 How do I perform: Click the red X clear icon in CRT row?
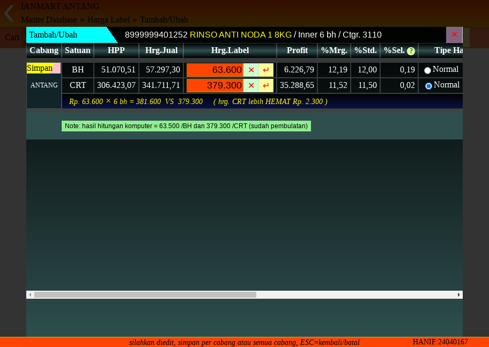pyautogui.click(x=251, y=85)
